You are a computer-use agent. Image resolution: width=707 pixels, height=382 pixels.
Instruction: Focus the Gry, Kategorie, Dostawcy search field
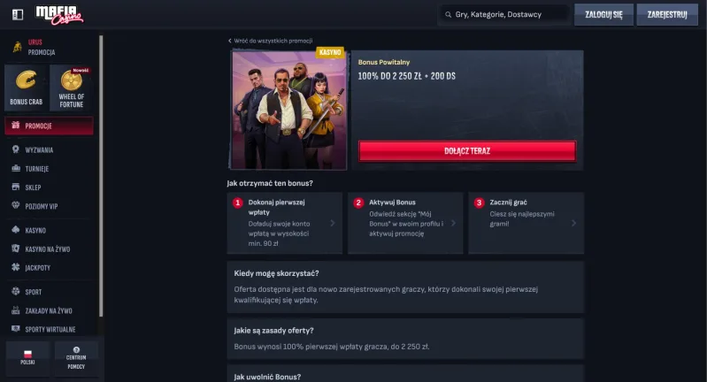pyautogui.click(x=503, y=15)
